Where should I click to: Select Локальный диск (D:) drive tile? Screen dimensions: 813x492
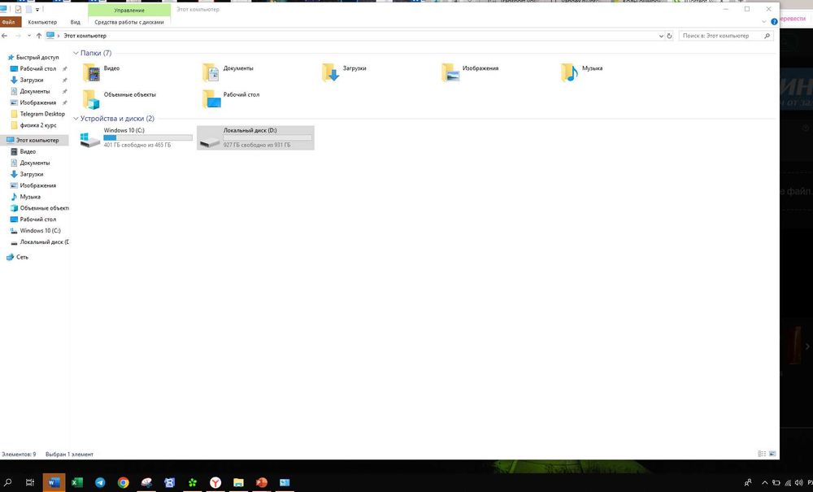point(255,138)
